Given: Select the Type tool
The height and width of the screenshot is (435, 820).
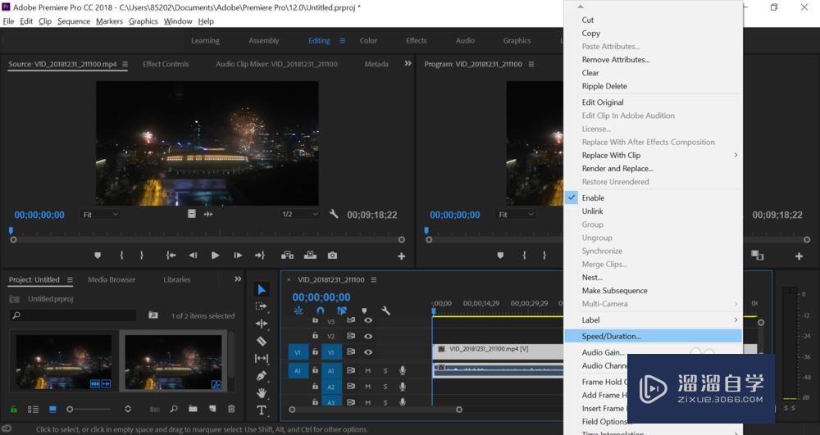Looking at the screenshot, I should (262, 410).
